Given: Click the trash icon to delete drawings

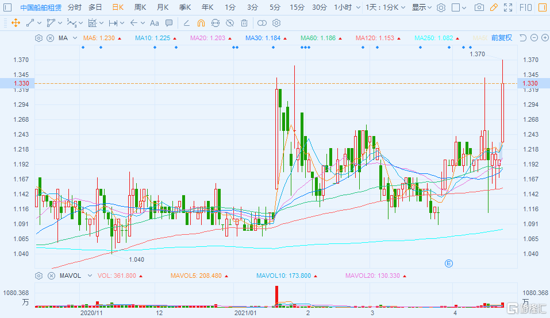Looking at the screenshot, I should click(244, 23).
